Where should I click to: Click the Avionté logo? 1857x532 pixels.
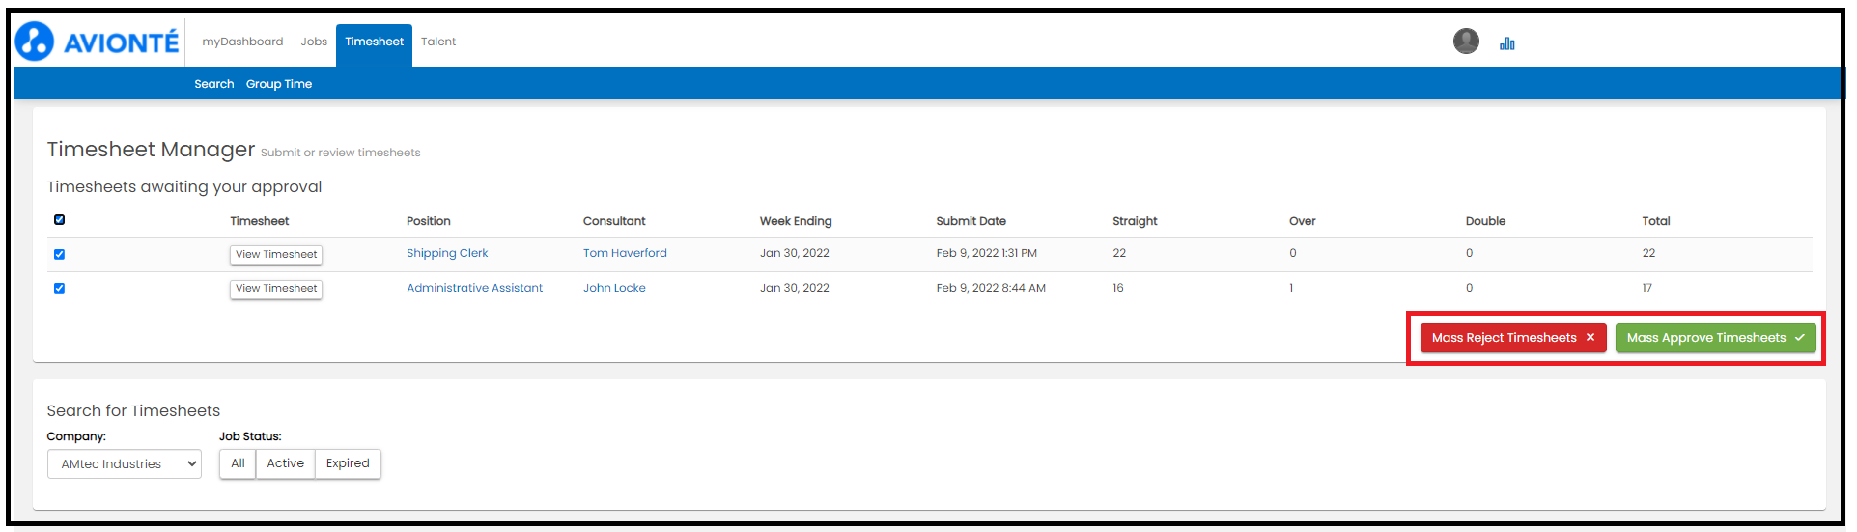click(x=98, y=42)
